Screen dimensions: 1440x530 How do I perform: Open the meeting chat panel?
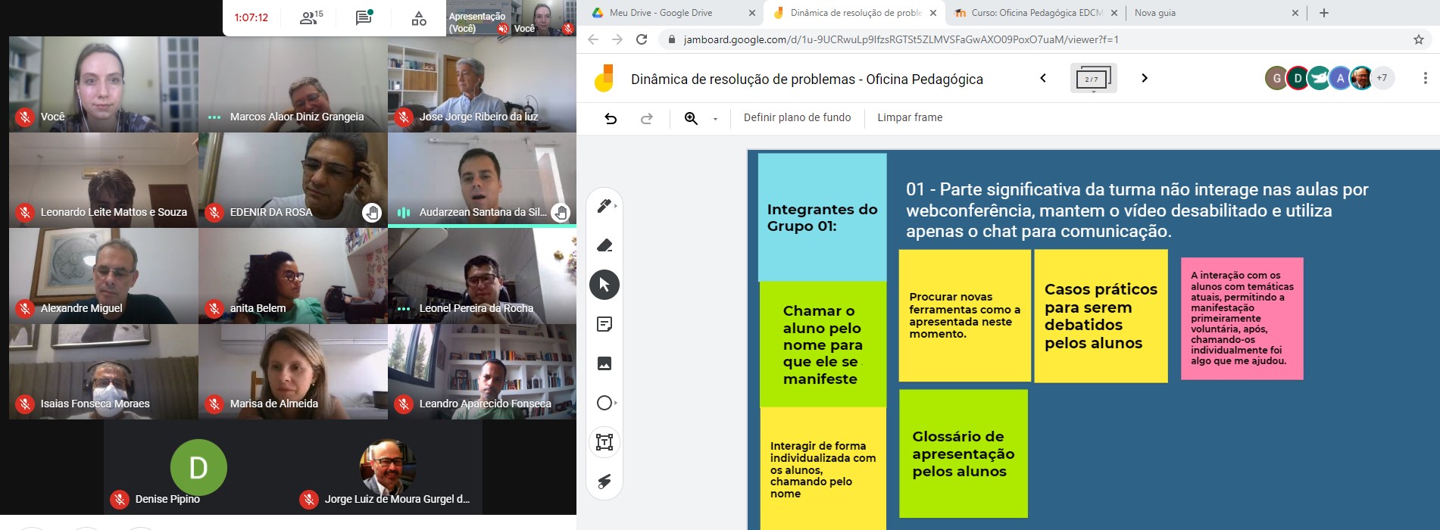click(x=364, y=17)
